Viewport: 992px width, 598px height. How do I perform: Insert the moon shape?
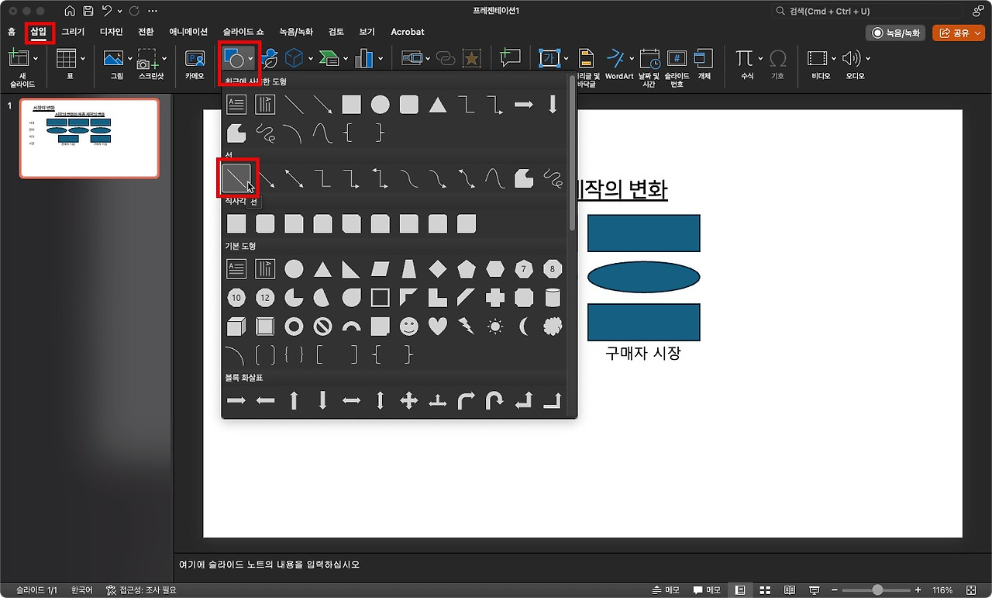tap(524, 327)
